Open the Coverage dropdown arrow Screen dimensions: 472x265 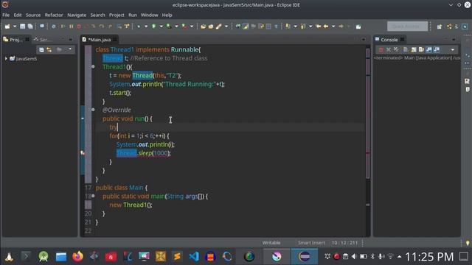176,26
